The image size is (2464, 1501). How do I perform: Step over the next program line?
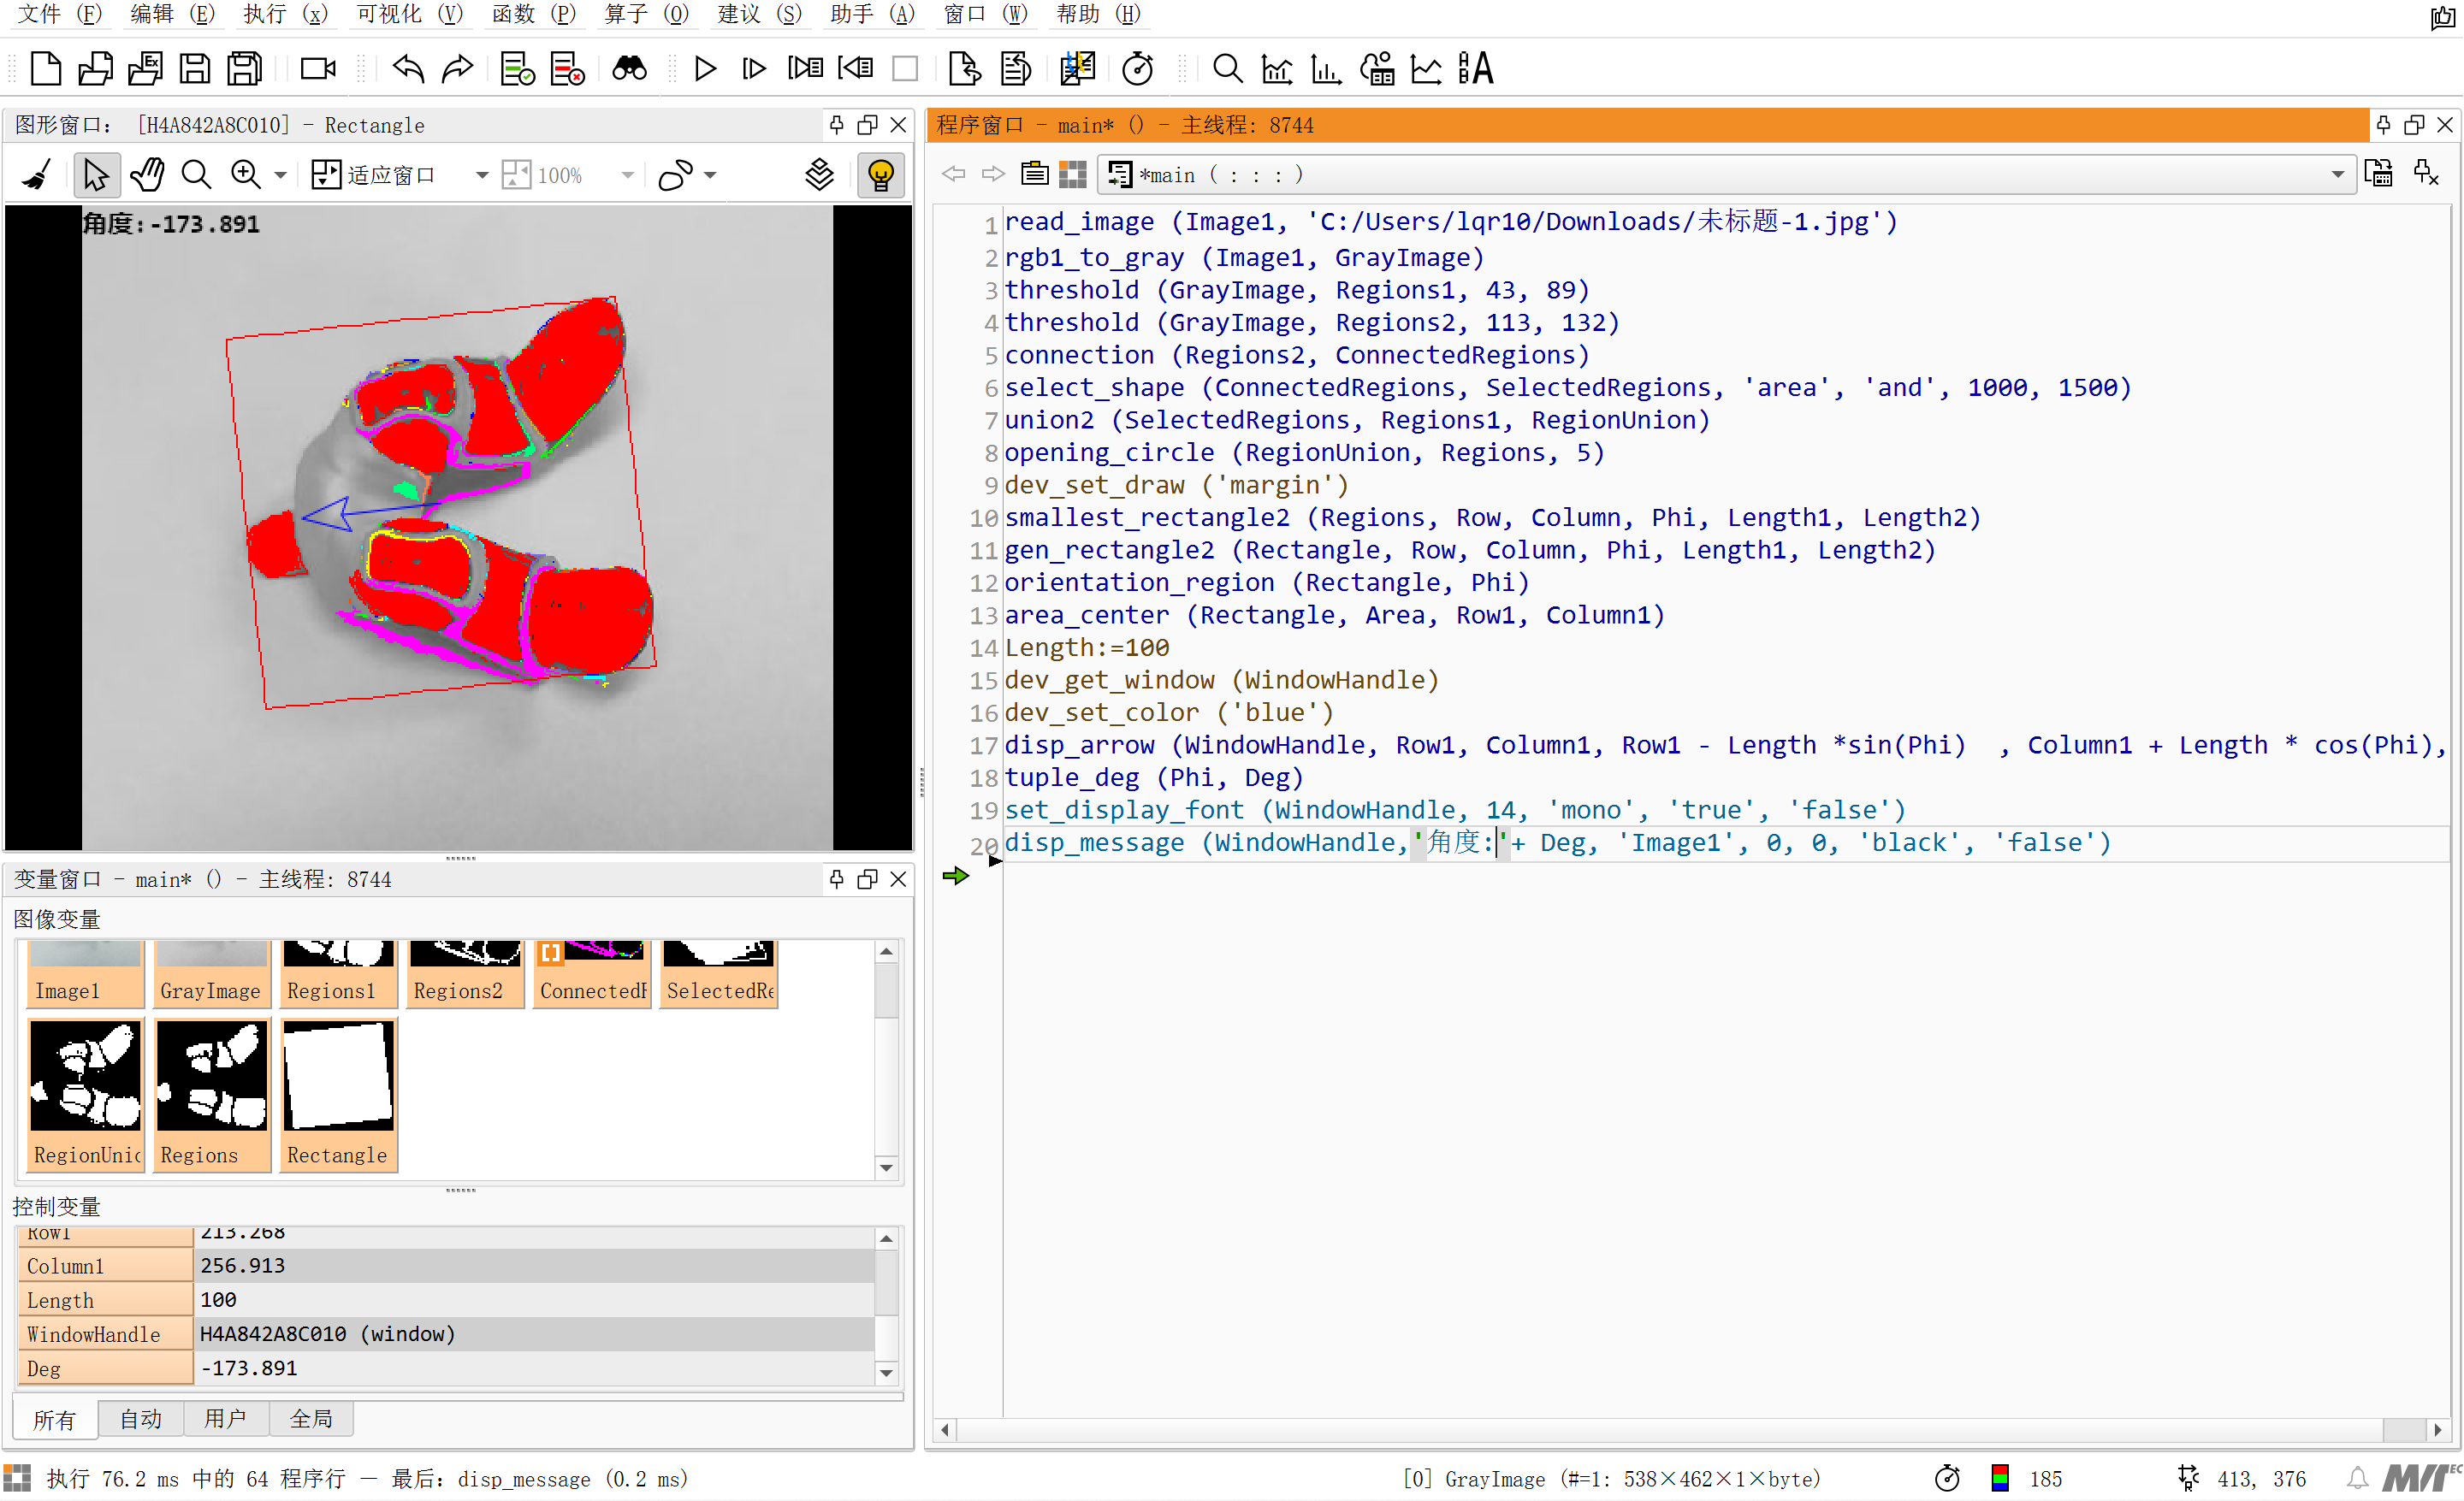754,68
